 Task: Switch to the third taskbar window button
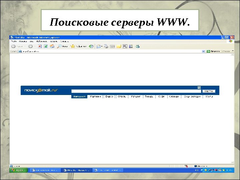click(x=108, y=170)
